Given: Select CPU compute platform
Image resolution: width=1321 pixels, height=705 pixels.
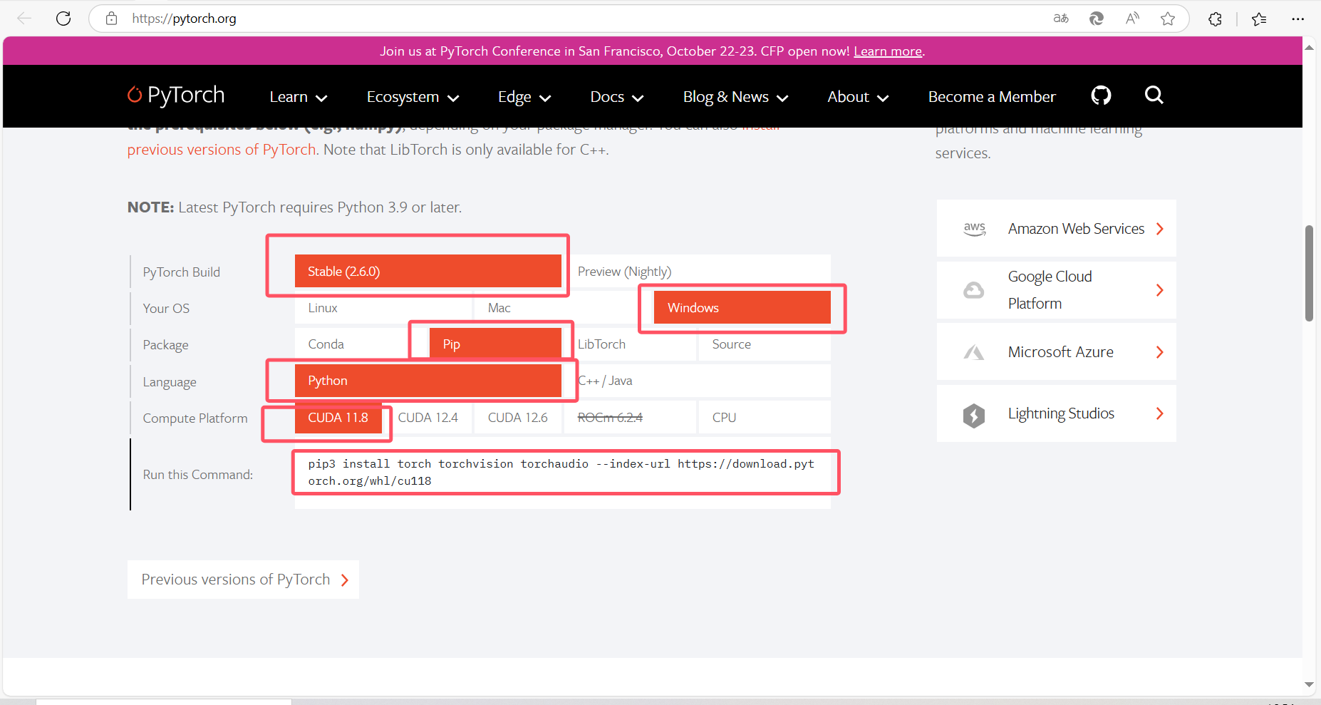Looking at the screenshot, I should pos(765,417).
